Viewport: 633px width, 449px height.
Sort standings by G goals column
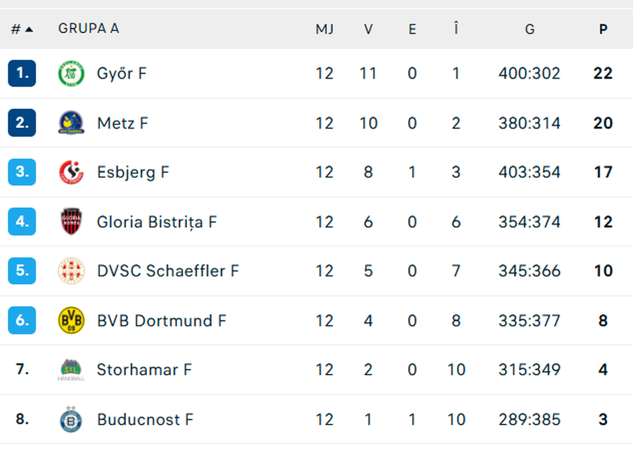(530, 29)
